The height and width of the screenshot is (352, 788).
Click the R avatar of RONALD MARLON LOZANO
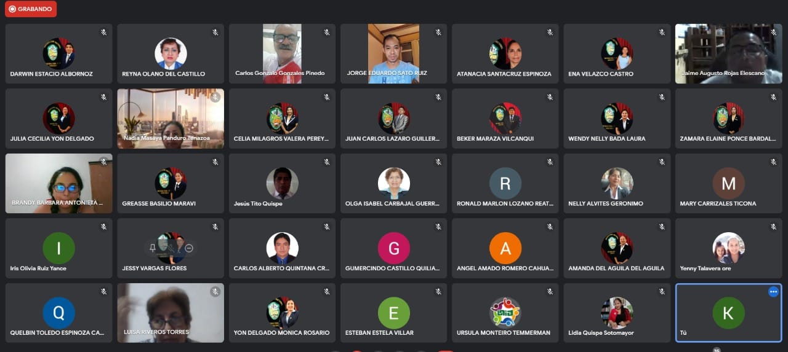tap(505, 183)
